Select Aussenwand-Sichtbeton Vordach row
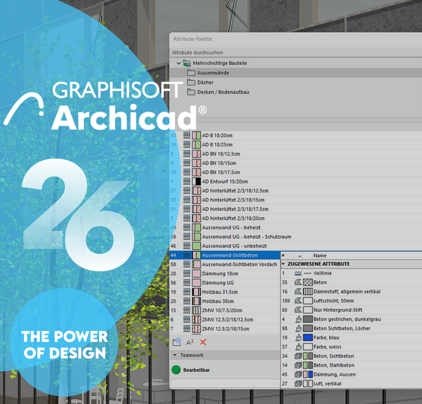 (x=225, y=265)
